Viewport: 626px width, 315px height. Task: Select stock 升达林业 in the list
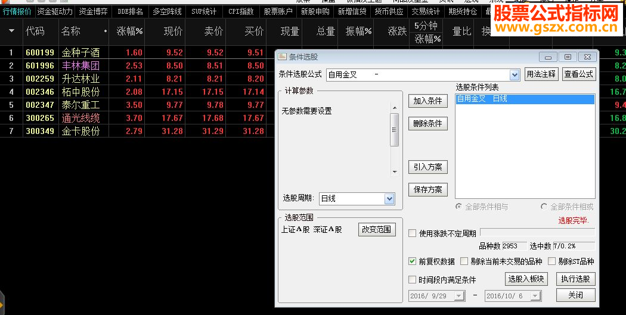click(x=80, y=79)
